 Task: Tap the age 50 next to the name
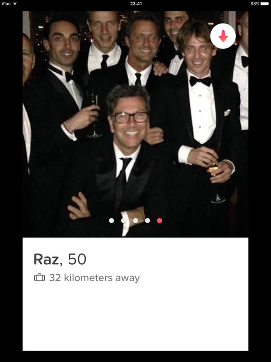coord(77,259)
